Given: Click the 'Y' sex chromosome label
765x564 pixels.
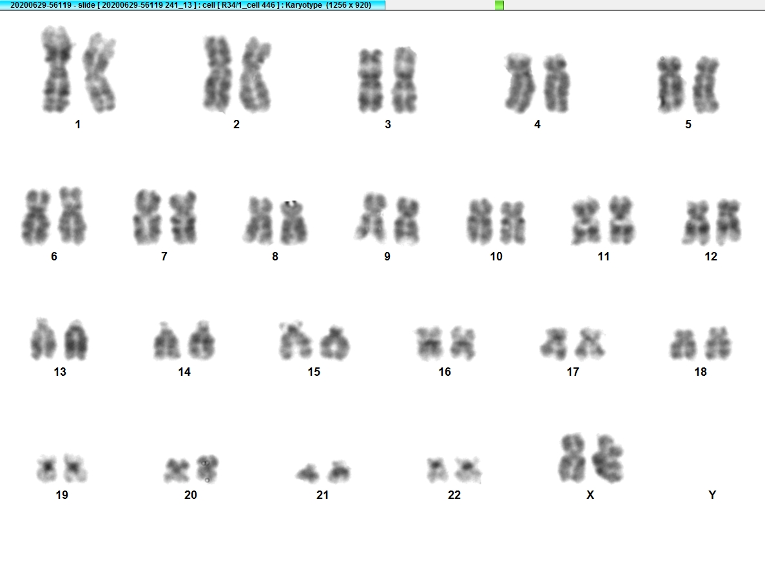Looking at the screenshot, I should pyautogui.click(x=712, y=495).
